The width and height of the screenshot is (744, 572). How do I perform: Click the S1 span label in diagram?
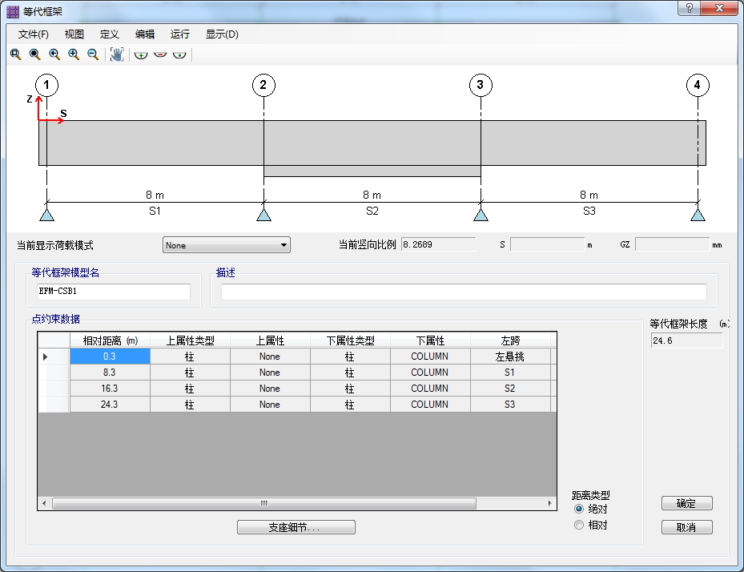155,211
